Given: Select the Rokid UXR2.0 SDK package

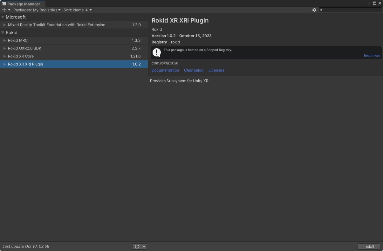Looking at the screenshot, I should tap(74, 48).
